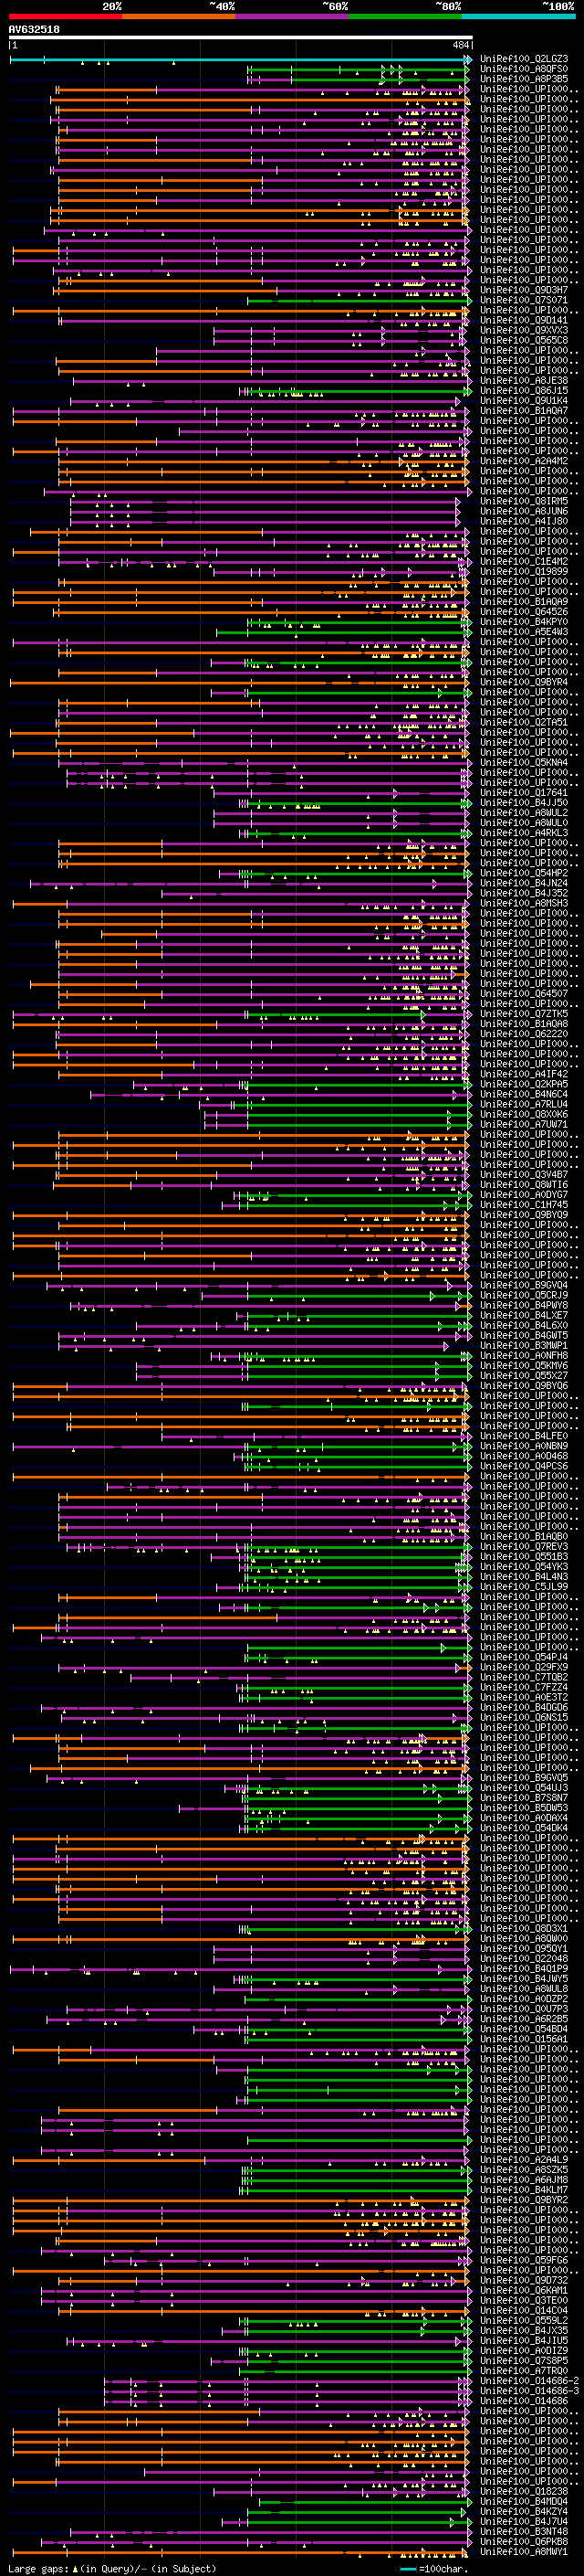Open hit UniRef100_Q9XVX3
This screenshot has height=2576, width=584.
[x=524, y=331]
